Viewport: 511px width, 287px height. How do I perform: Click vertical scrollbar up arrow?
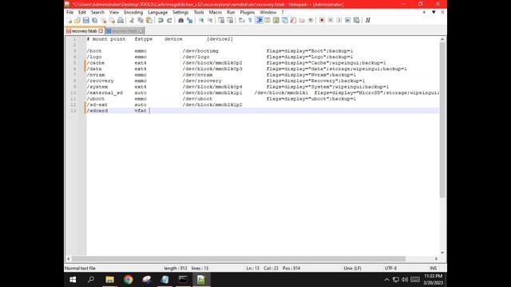click(x=442, y=39)
